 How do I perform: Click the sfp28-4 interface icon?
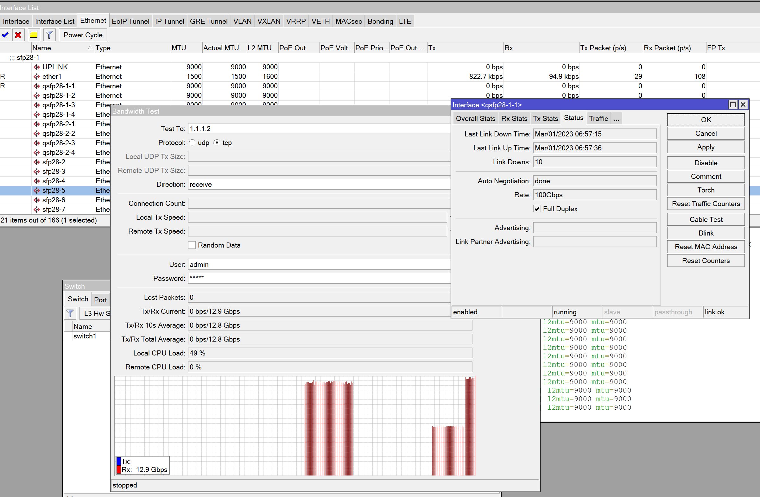pyautogui.click(x=37, y=181)
